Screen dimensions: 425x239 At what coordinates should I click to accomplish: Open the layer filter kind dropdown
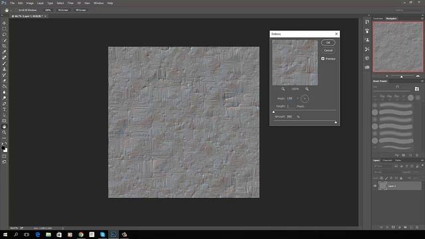coord(383,166)
